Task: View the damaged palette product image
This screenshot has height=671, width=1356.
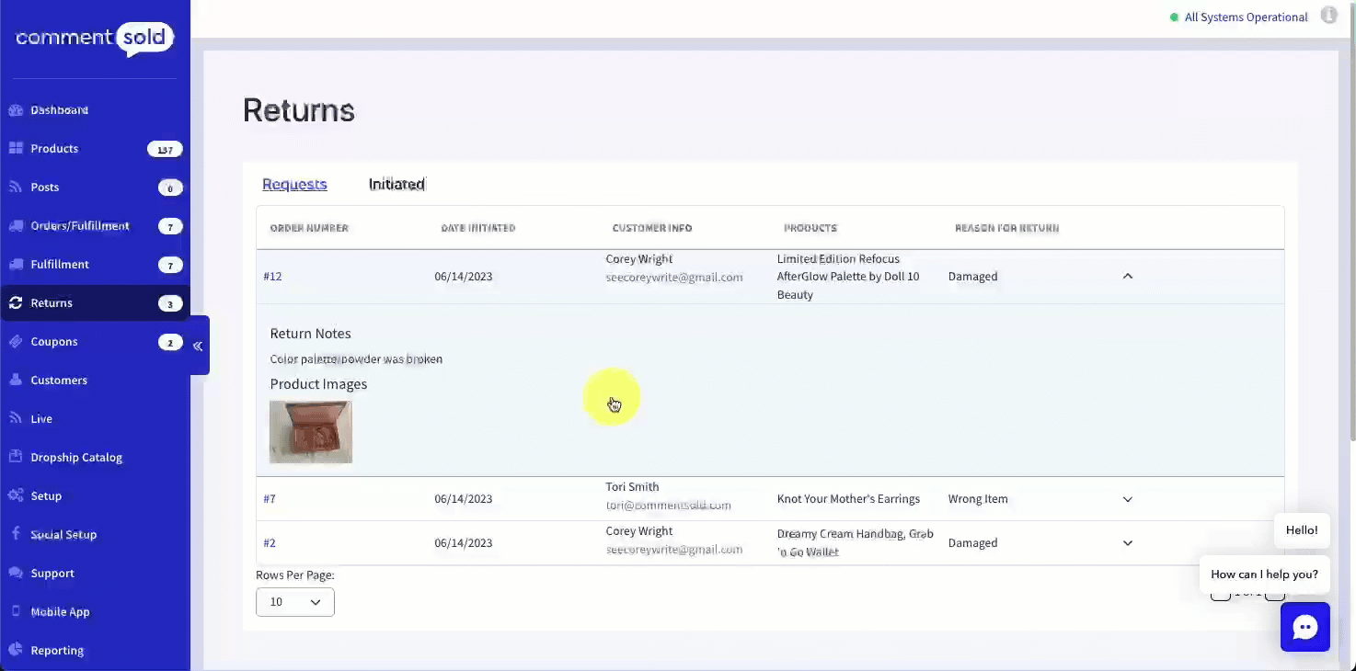Action: 311,432
